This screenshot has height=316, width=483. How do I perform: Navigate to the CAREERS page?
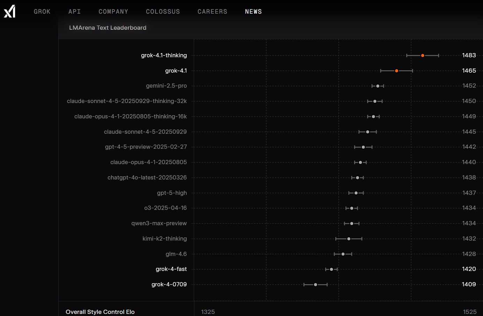[212, 12]
